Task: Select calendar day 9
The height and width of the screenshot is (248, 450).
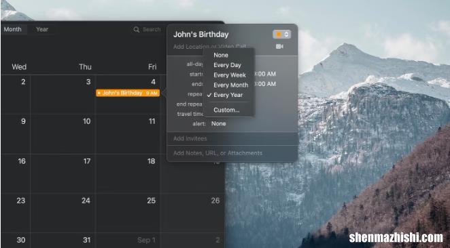Action: 23,121
